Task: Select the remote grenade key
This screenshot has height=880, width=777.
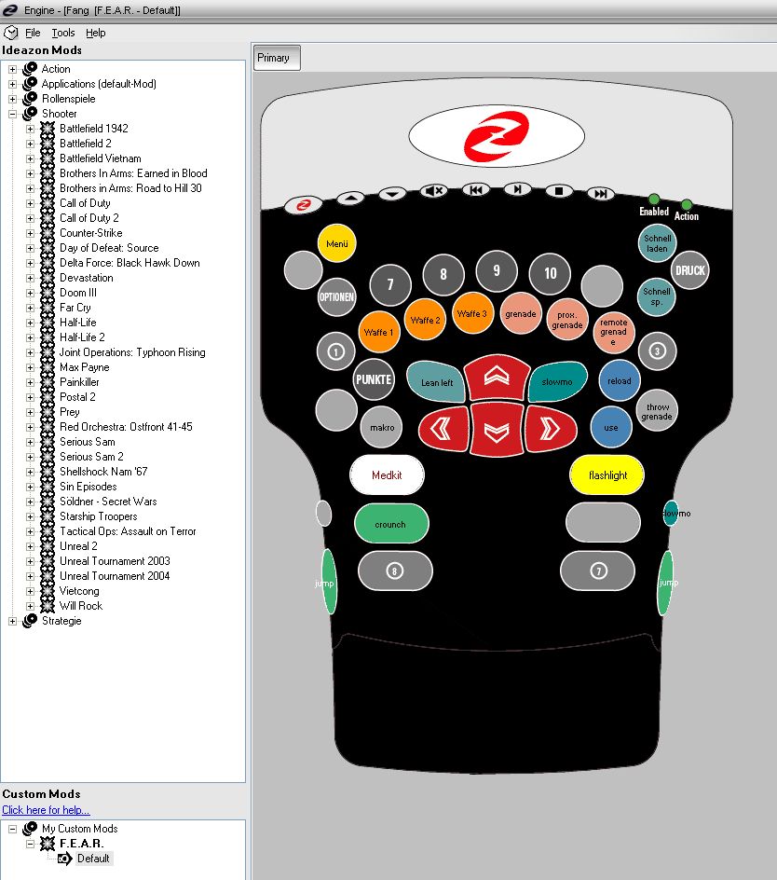Action: [x=614, y=332]
